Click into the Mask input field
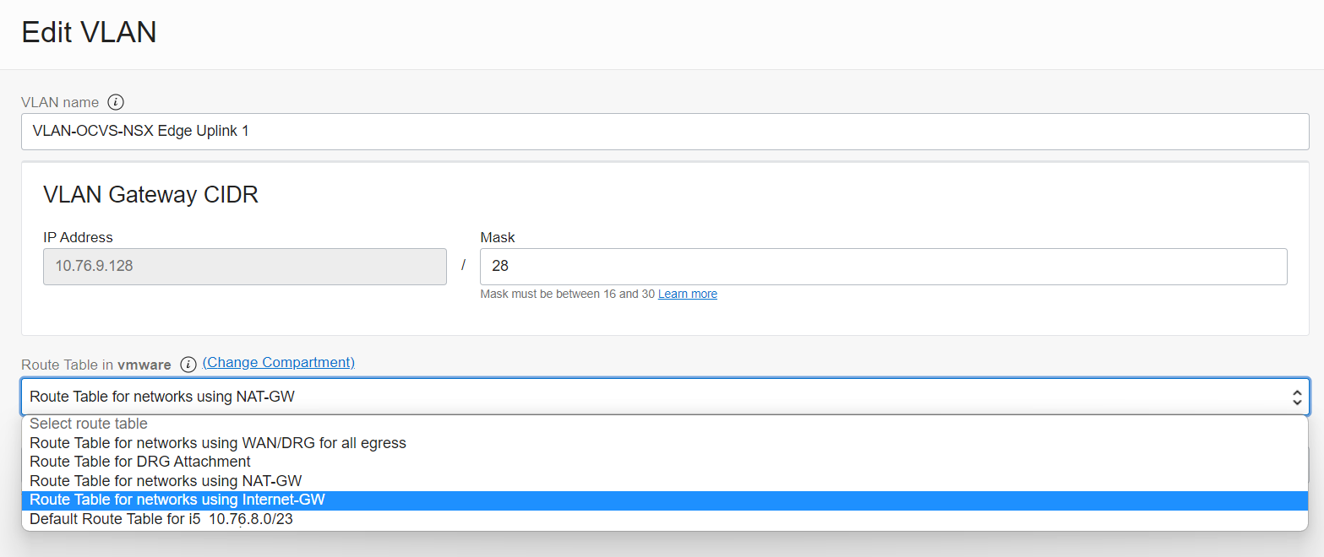The width and height of the screenshot is (1324, 557). (883, 267)
